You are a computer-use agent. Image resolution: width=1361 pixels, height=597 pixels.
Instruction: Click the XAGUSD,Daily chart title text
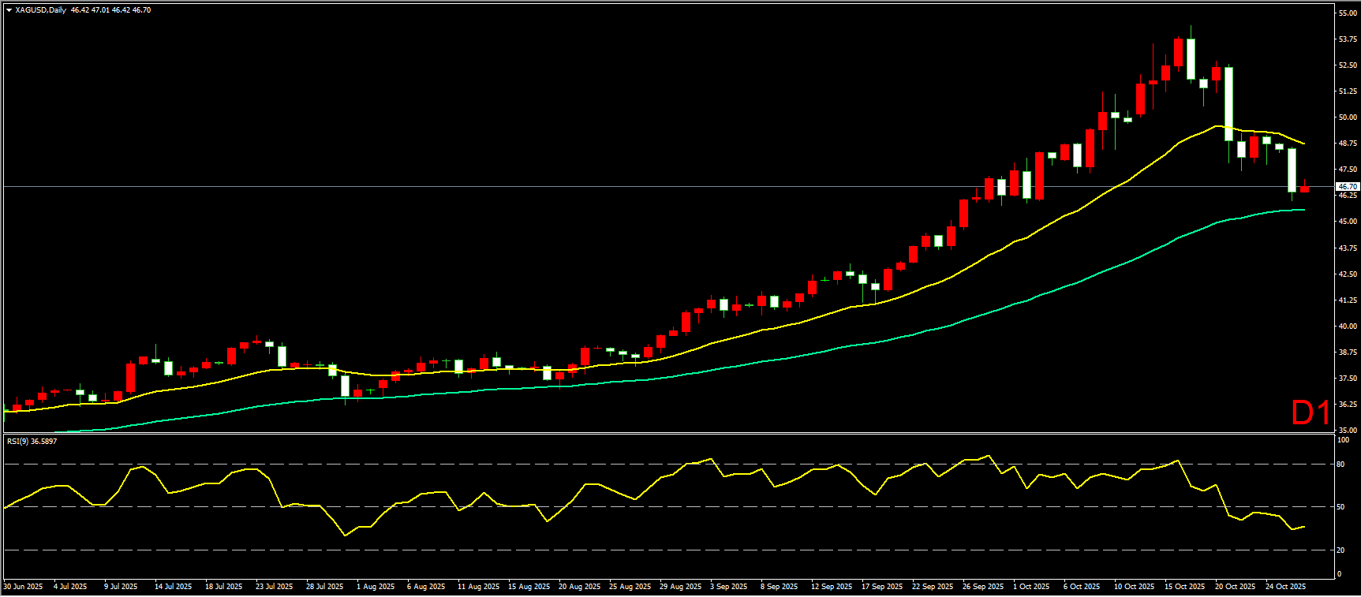pos(40,10)
